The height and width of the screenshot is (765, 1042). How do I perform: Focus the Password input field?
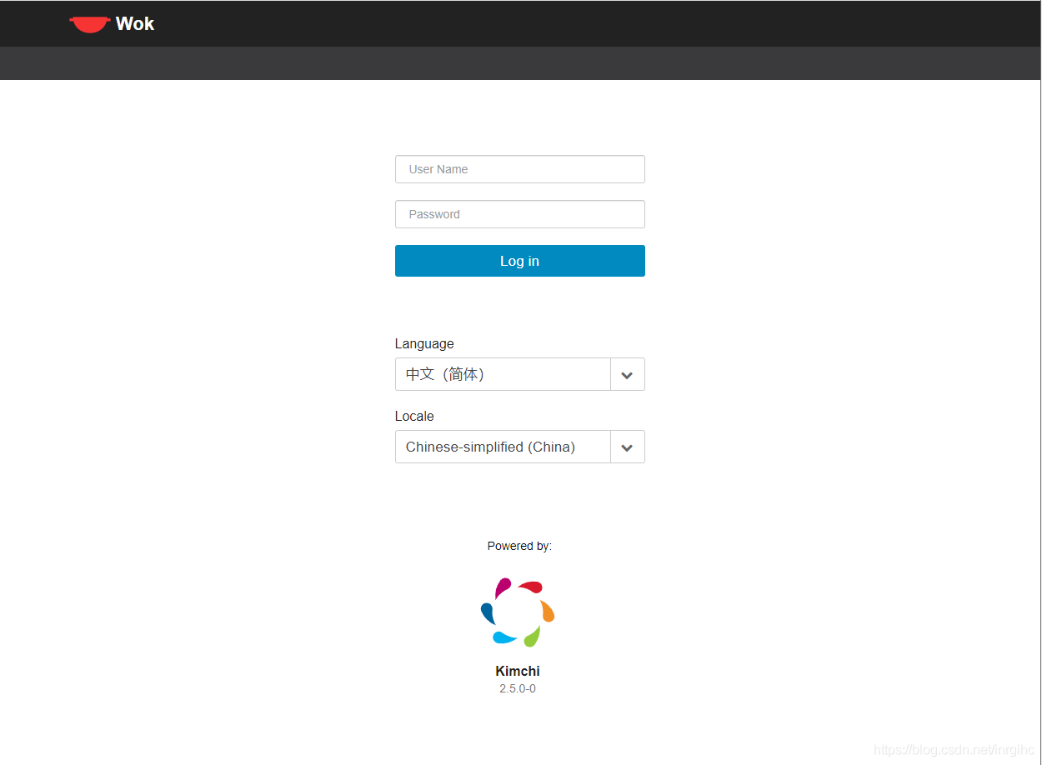point(519,214)
